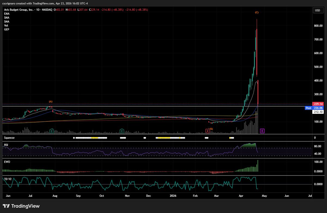Click the RSI 80.00 scale label
The width and height of the screenshot is (327, 213).
pyautogui.click(x=318, y=146)
